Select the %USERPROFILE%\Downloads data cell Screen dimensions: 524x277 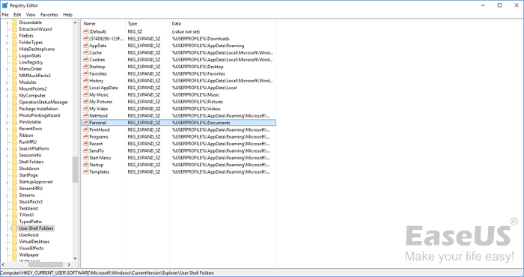click(201, 38)
